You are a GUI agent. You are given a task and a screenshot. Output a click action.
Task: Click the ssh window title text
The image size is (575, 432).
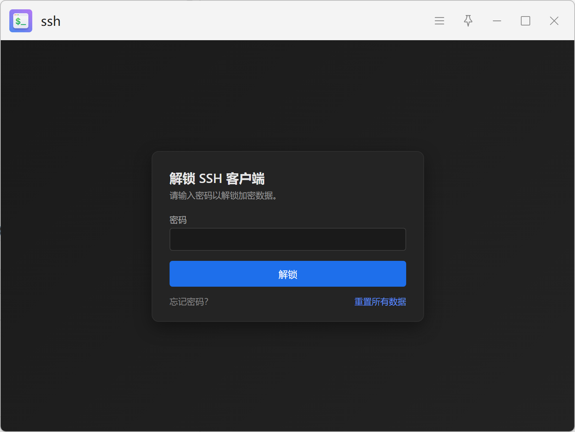pos(51,21)
